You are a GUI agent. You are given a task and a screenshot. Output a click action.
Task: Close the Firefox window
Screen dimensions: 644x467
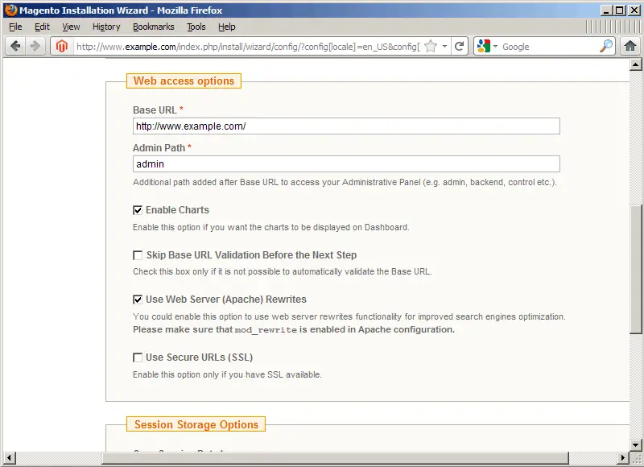coord(634,10)
